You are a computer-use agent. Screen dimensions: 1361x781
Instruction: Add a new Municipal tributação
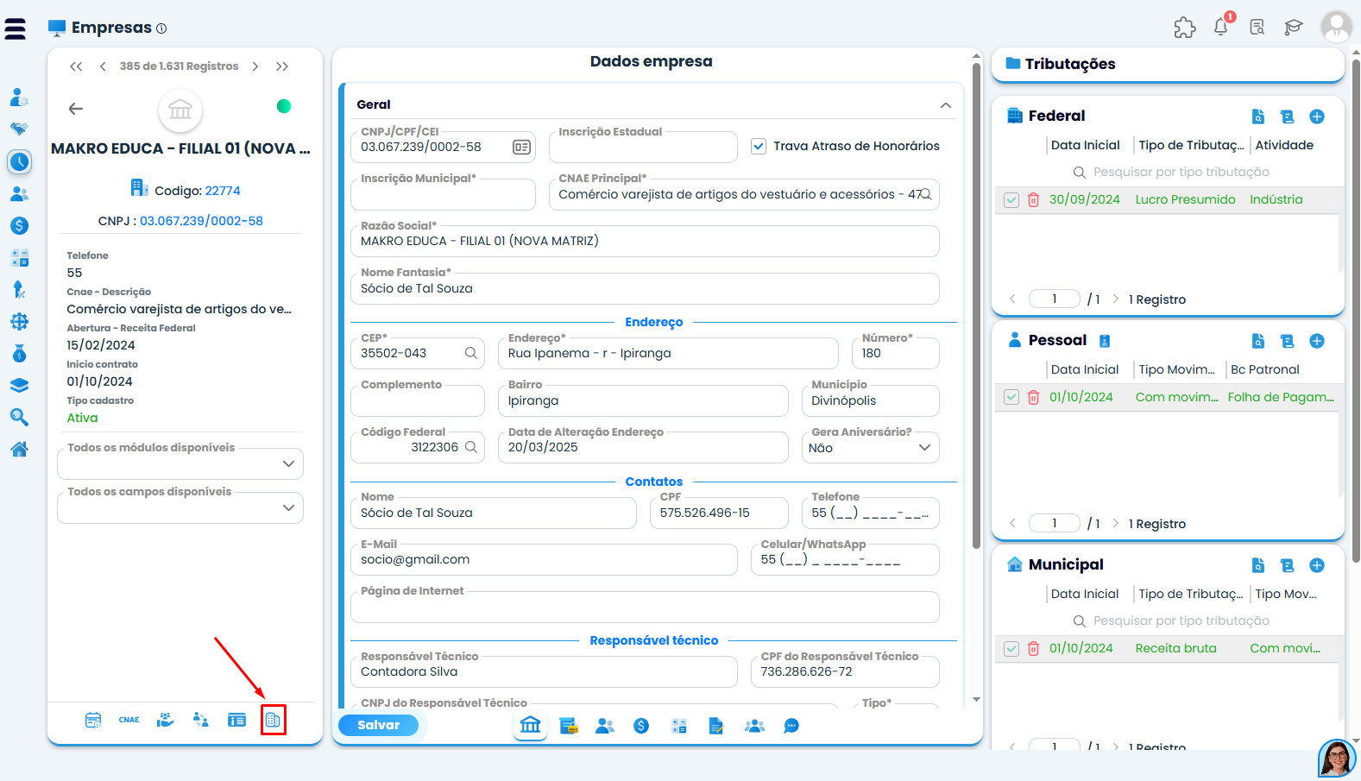[1317, 565]
